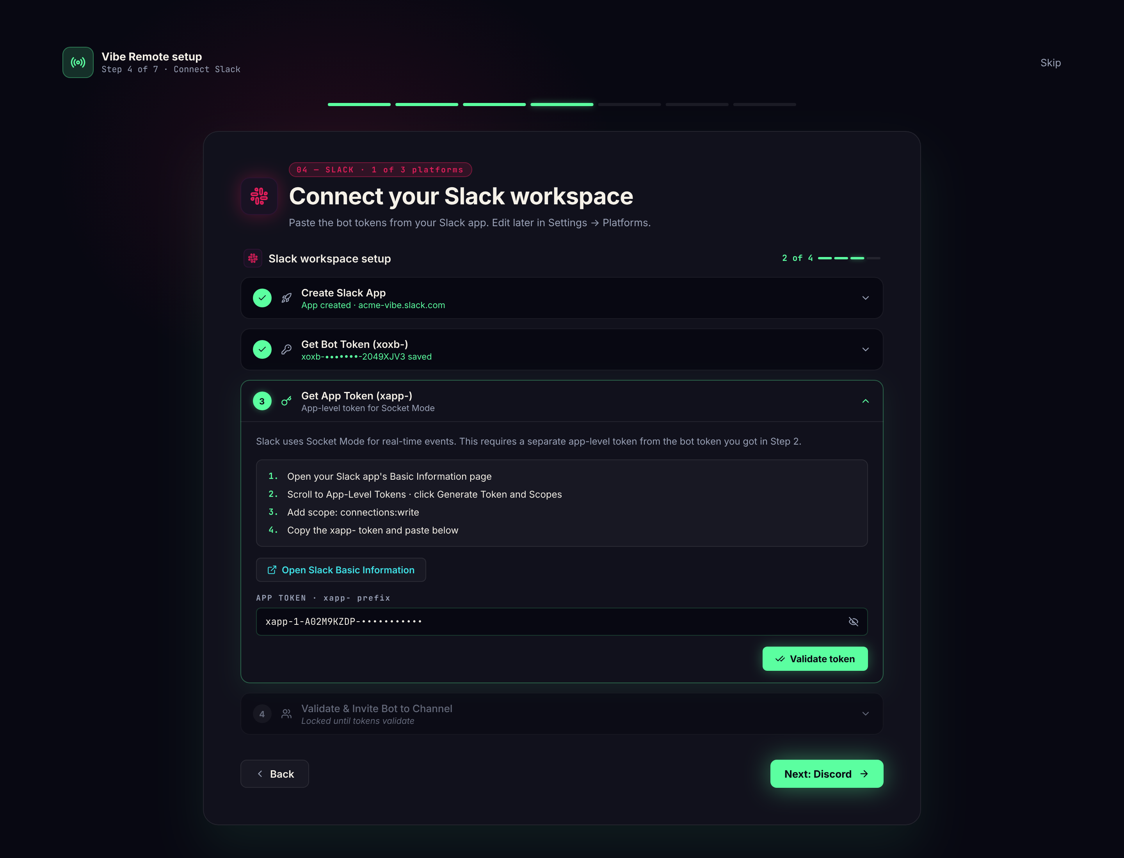Click 'APP TOKEN · xapp- prefix' field label
This screenshot has width=1124, height=858.
click(x=323, y=598)
